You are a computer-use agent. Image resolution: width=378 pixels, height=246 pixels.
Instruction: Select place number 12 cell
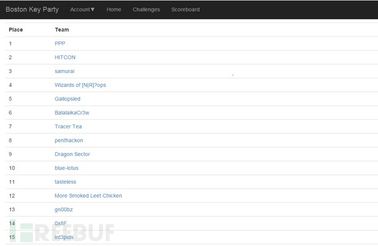12,196
